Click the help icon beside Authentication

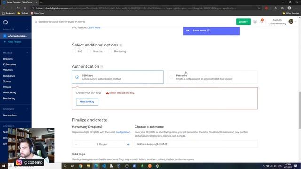(x=102, y=67)
